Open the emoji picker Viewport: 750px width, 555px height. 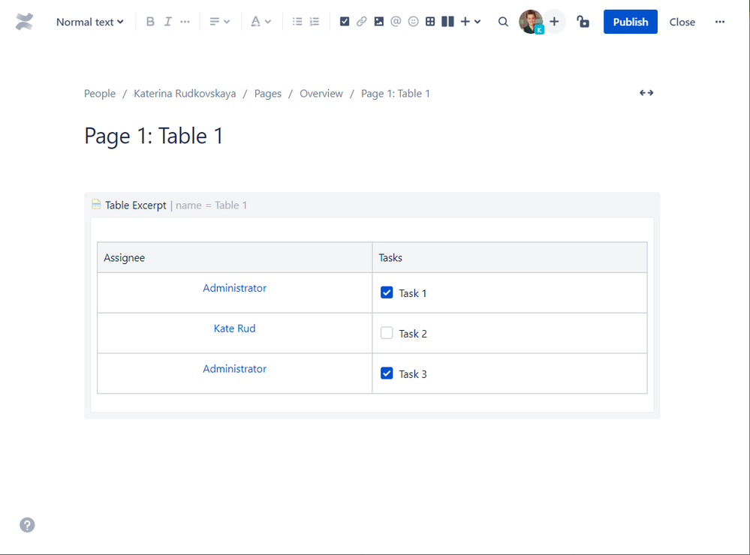[x=413, y=21]
